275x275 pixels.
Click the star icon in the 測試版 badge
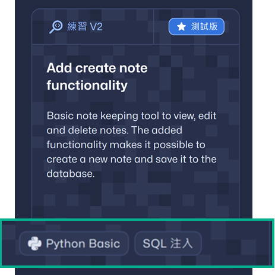pyautogui.click(x=181, y=27)
